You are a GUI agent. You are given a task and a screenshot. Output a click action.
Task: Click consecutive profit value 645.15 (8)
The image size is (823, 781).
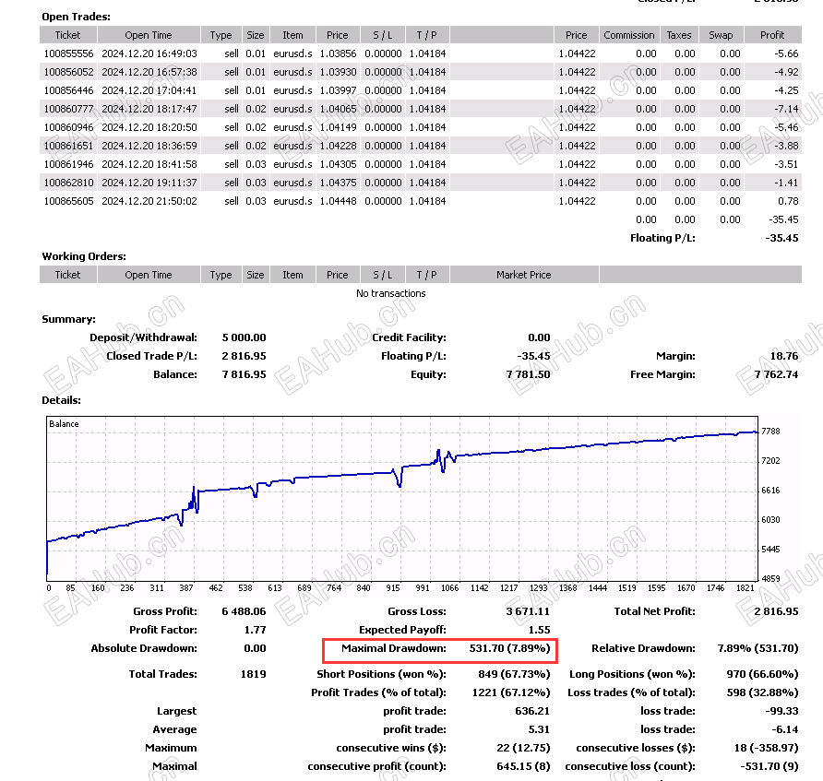click(x=523, y=766)
